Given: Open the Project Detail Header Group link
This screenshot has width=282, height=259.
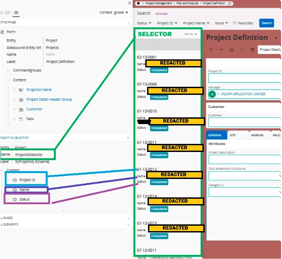Looking at the screenshot, I should (49, 99).
